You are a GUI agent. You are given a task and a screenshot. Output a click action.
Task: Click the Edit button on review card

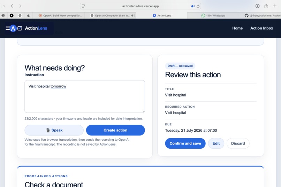point(216,143)
